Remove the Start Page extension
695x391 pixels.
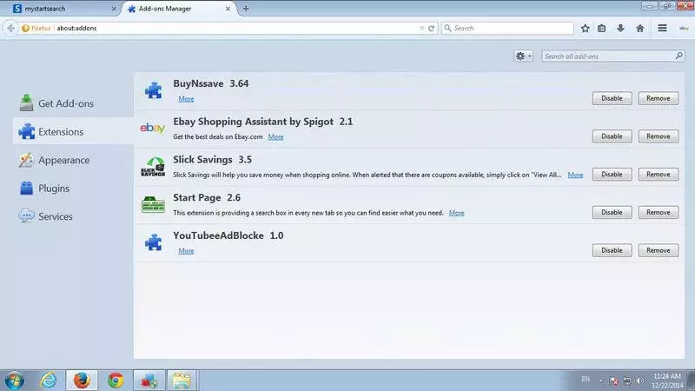(659, 212)
